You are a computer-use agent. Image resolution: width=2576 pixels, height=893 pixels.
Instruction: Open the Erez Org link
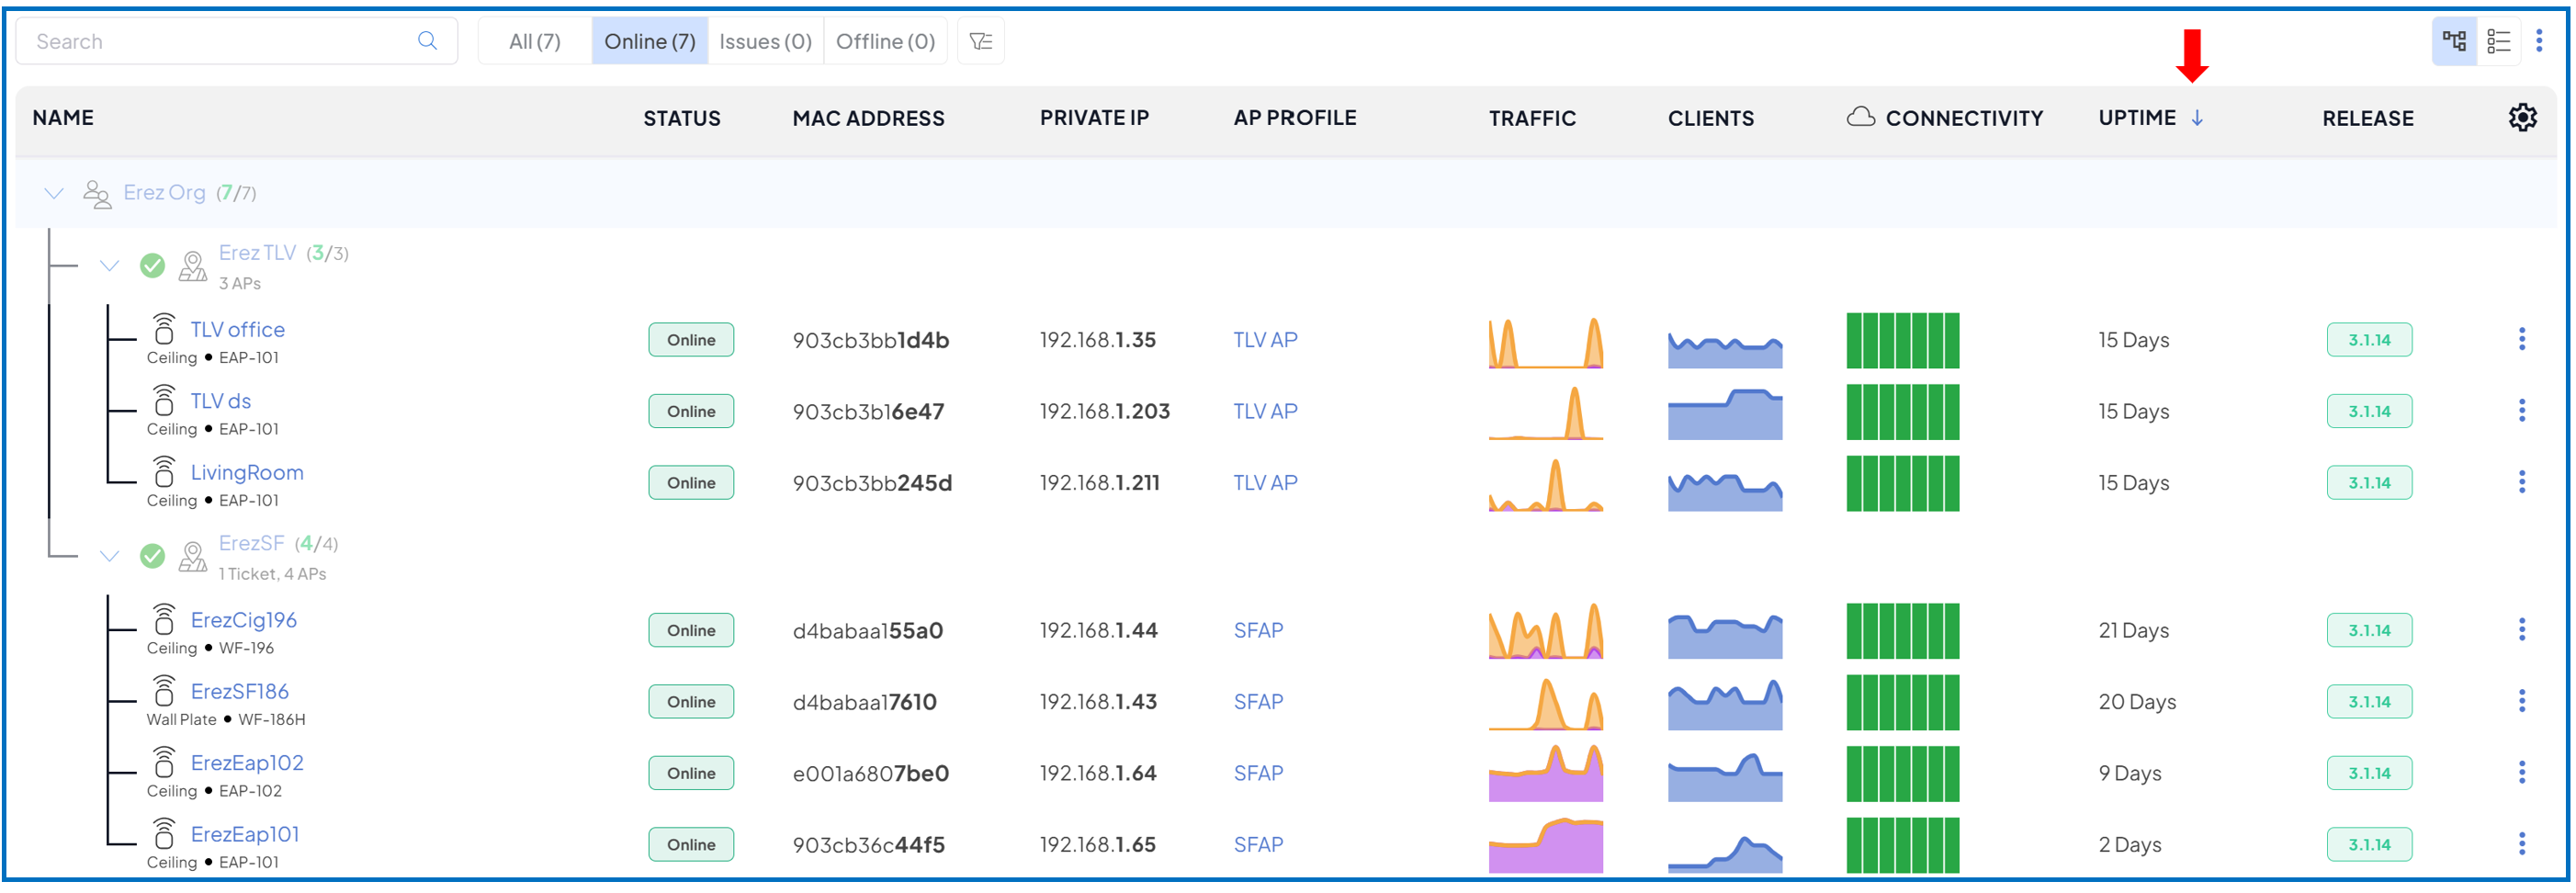click(x=164, y=192)
